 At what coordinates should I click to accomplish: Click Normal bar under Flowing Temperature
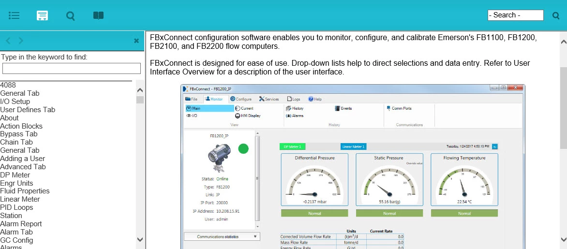click(464, 213)
